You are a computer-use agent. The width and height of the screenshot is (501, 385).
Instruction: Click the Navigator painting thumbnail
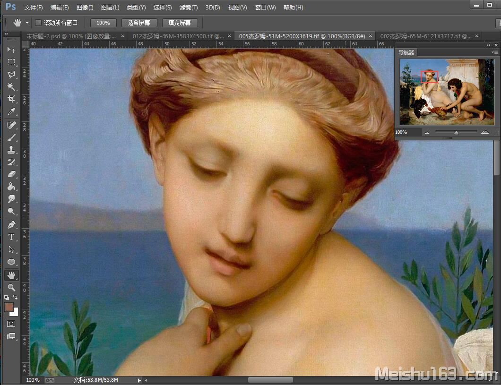447,92
